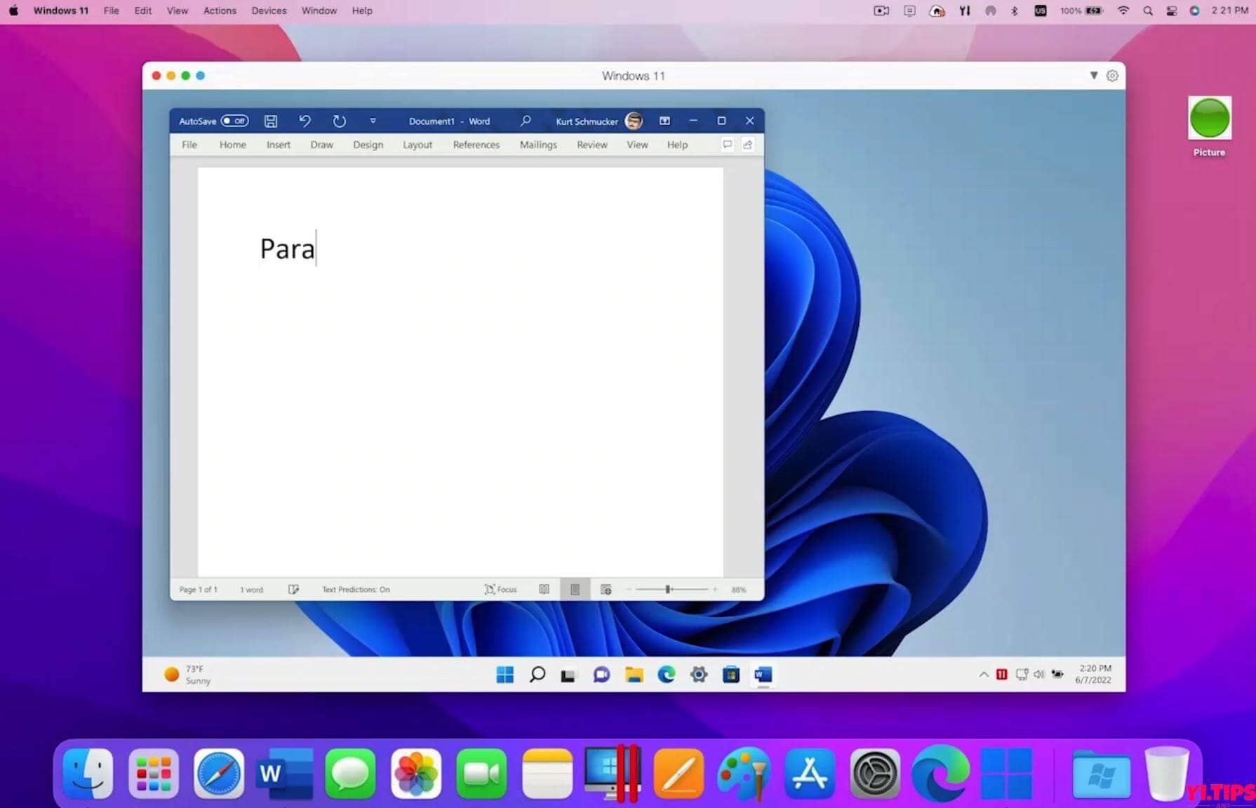Open the View menu in Mac menu bar
This screenshot has height=808, width=1256.
point(177,11)
